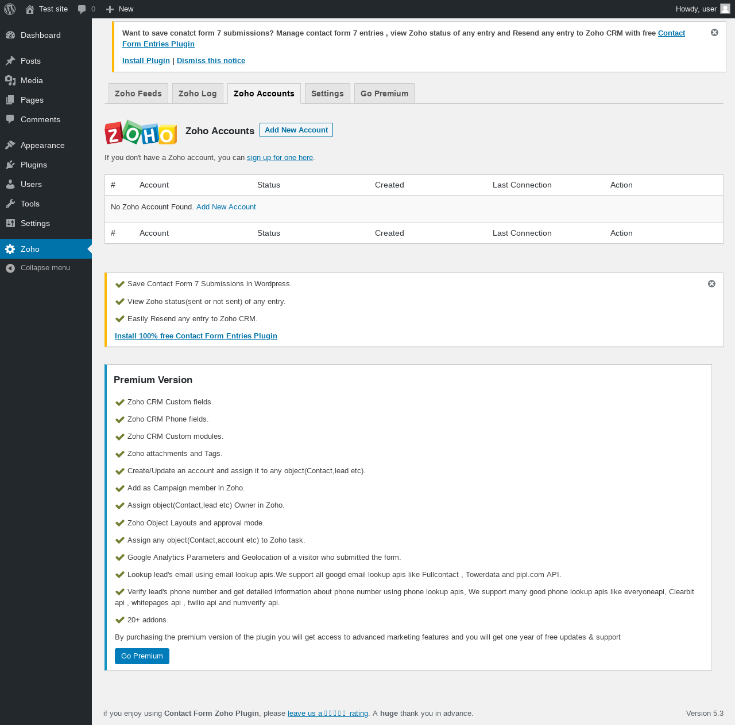This screenshot has height=725, width=735.
Task: Click Add New Account link in empty table
Action: pyautogui.click(x=226, y=207)
